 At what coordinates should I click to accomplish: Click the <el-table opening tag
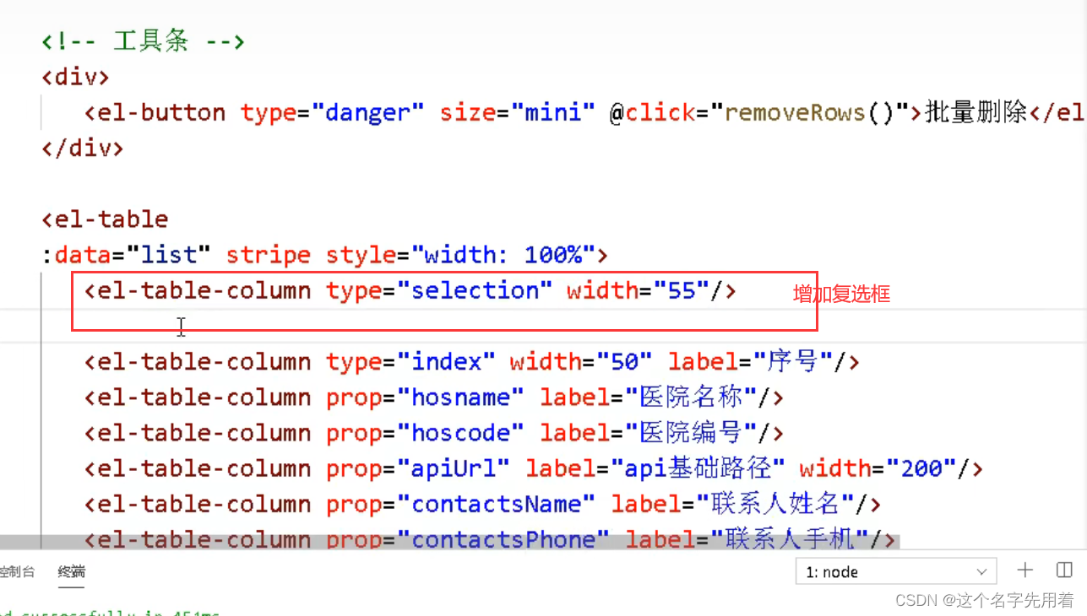coord(105,219)
